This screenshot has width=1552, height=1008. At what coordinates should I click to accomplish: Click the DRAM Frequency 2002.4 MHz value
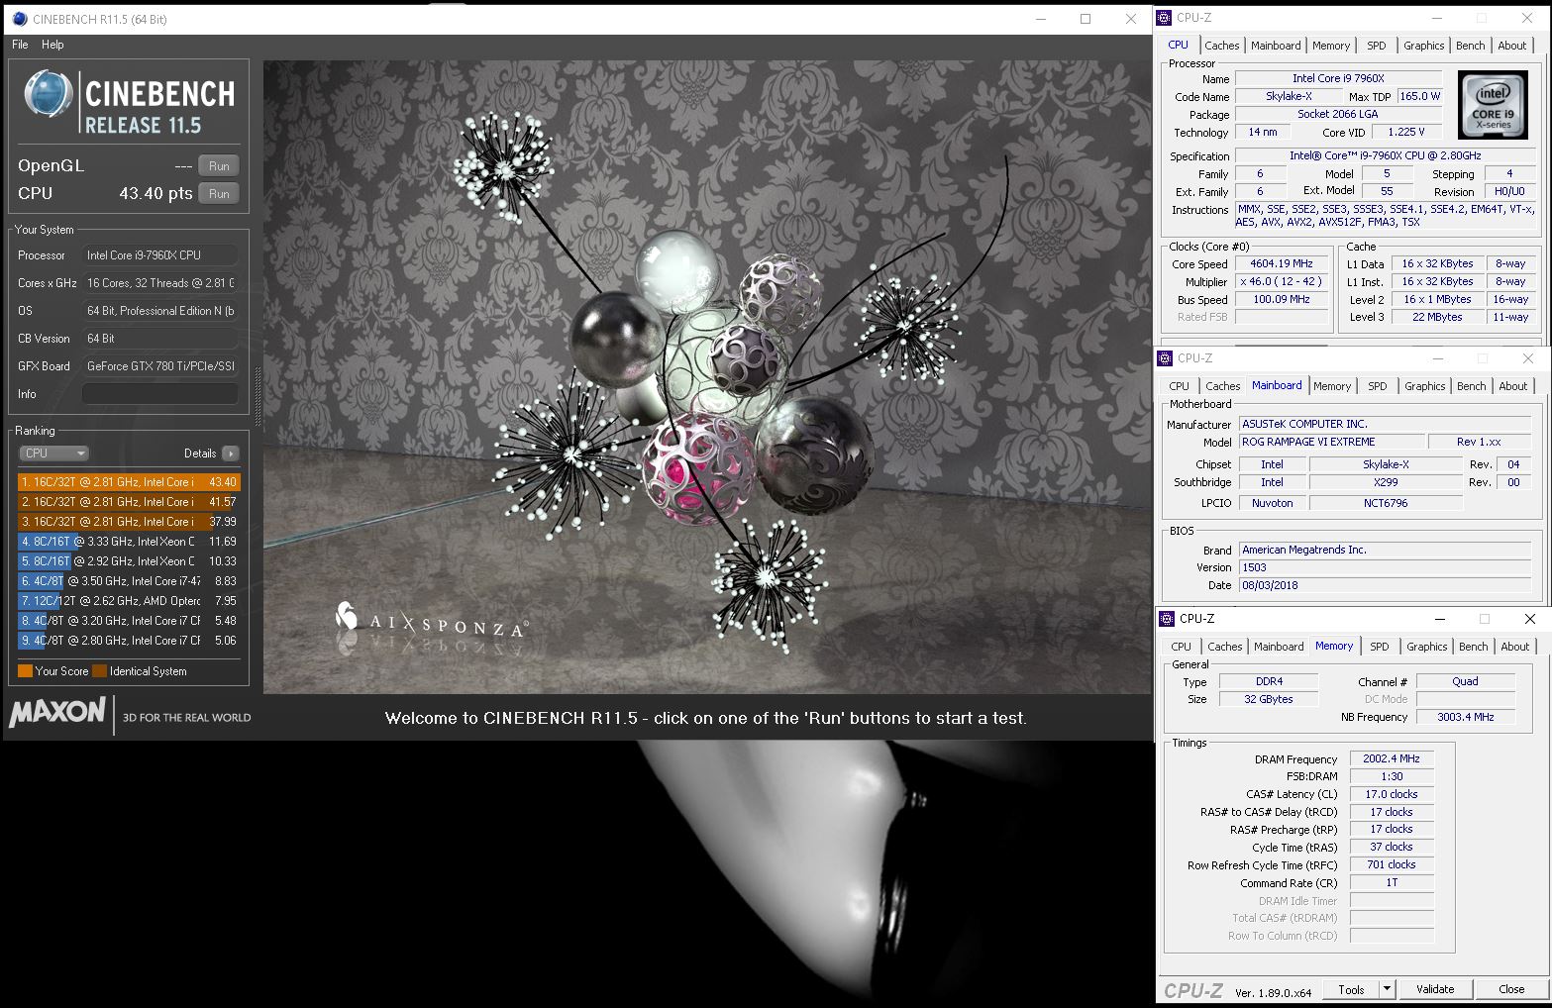click(1392, 759)
